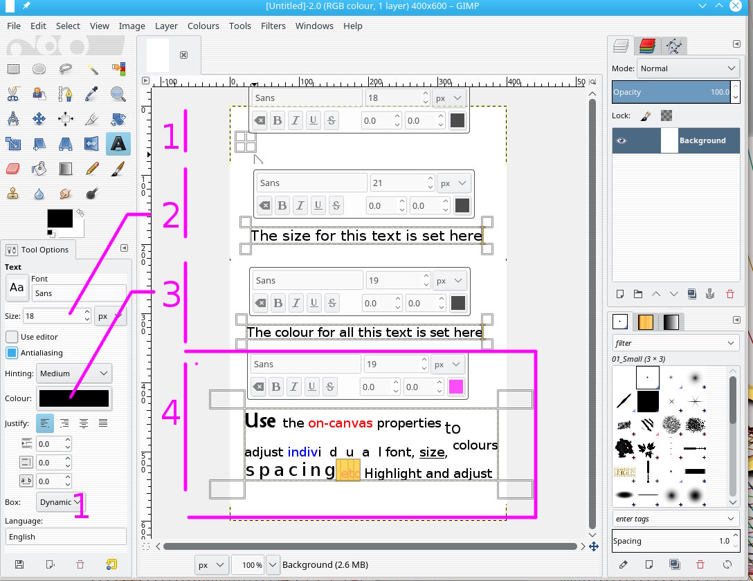
Task: Choose the Move tool
Action: coord(39,118)
